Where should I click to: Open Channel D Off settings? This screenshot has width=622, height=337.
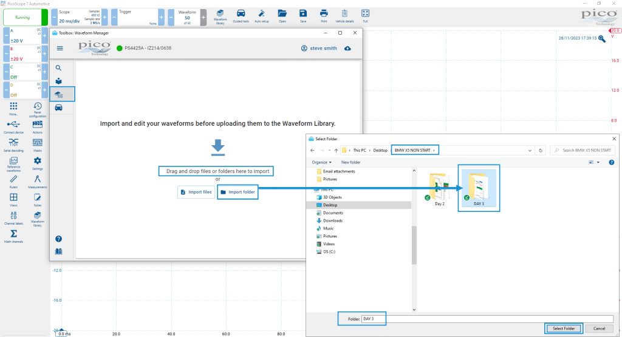pos(26,90)
